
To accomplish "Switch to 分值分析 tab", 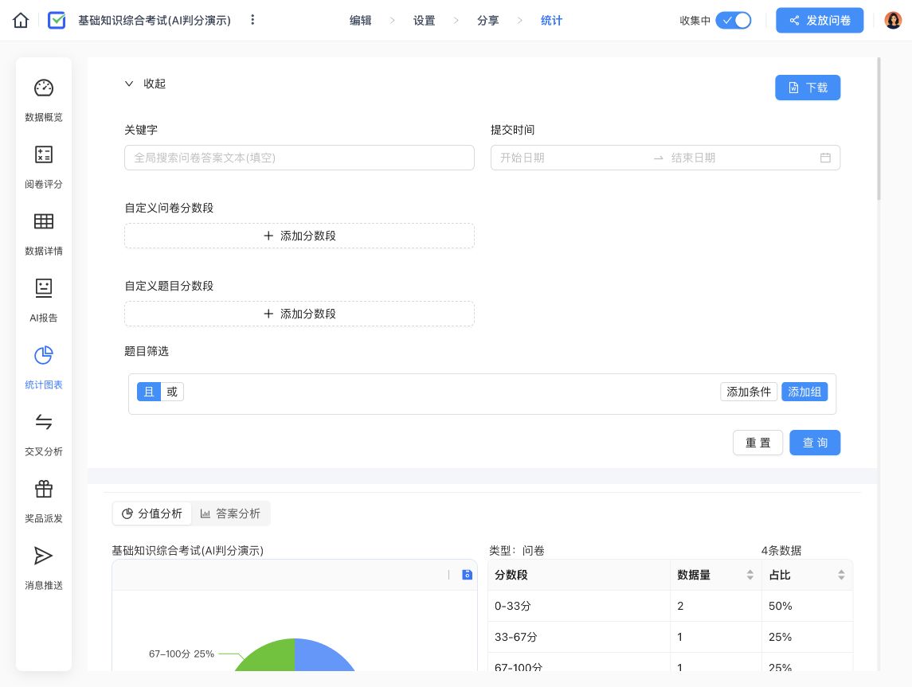I will coord(152,513).
